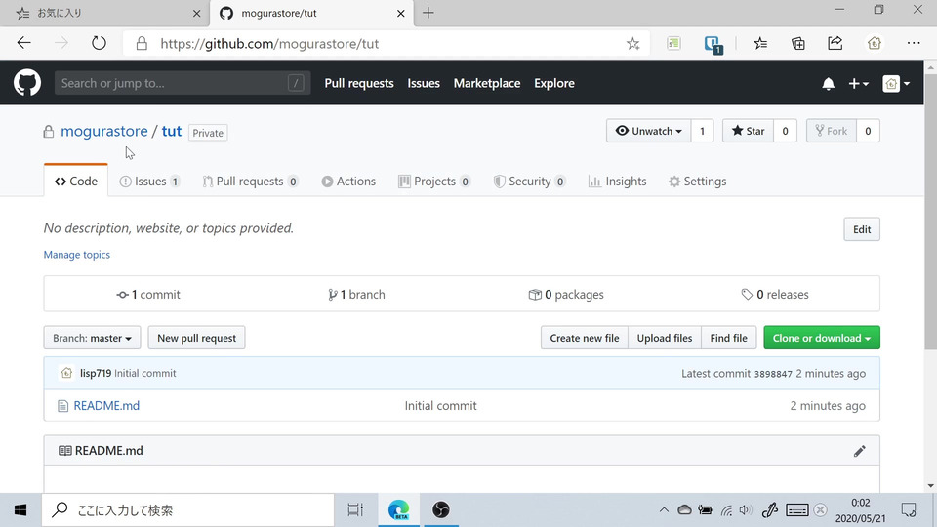
Task: Open the plus create-new menu
Action: click(x=858, y=84)
